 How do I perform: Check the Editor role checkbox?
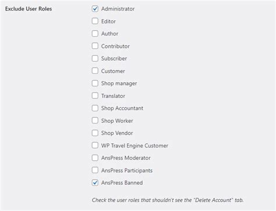95,21
